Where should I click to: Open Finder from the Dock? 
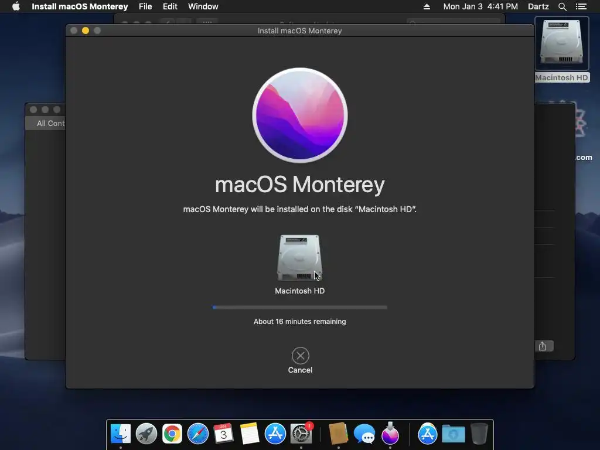coord(121,434)
